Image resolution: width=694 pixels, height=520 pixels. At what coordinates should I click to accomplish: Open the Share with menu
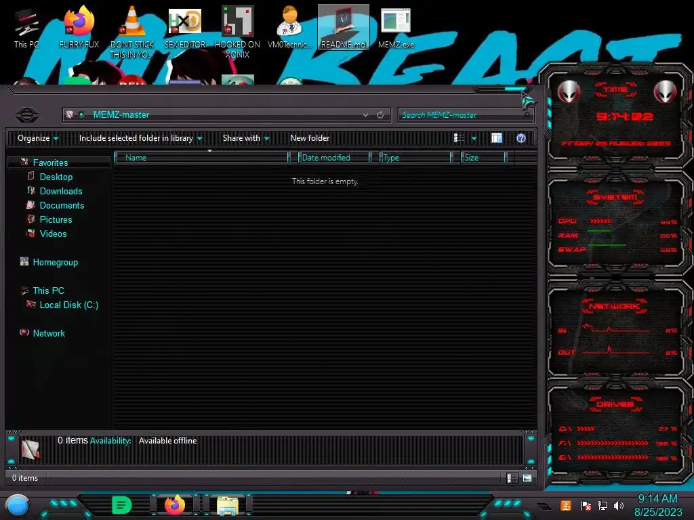(246, 138)
